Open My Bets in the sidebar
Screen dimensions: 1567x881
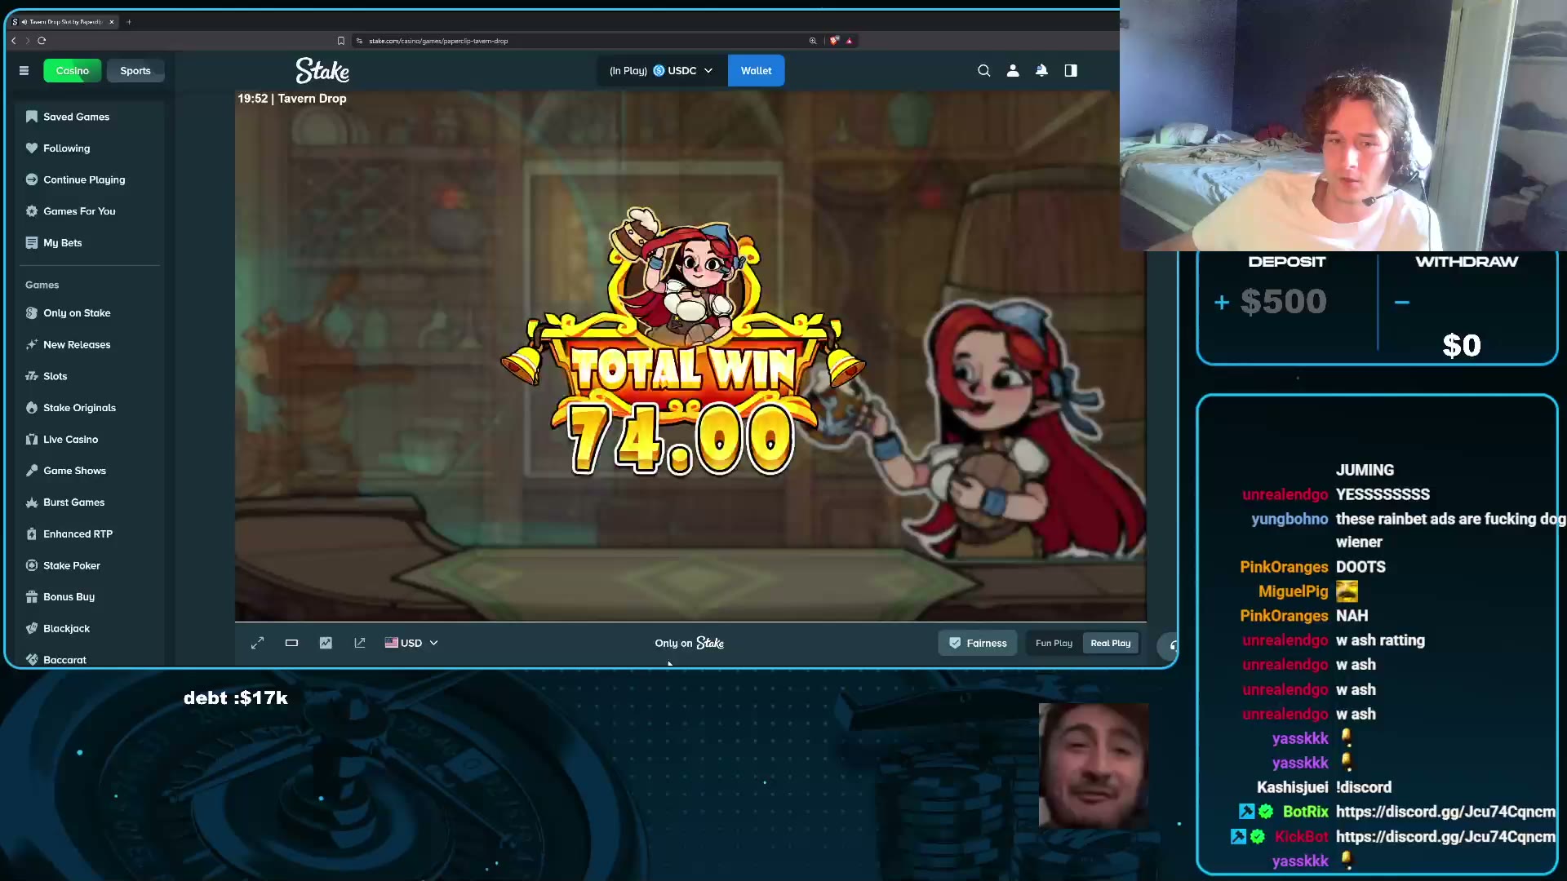point(90,243)
